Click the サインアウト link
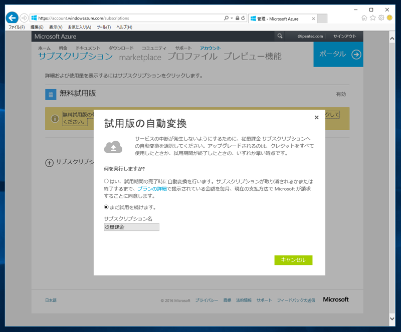 coord(344,36)
